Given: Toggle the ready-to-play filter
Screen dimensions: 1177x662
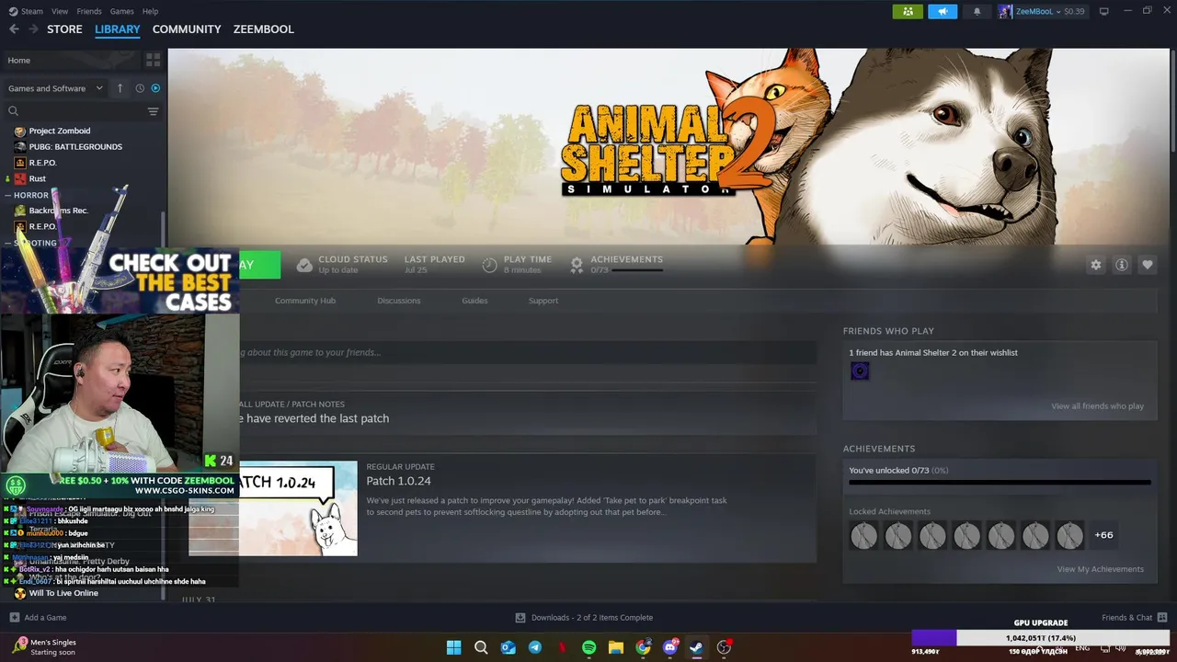Looking at the screenshot, I should click(154, 88).
